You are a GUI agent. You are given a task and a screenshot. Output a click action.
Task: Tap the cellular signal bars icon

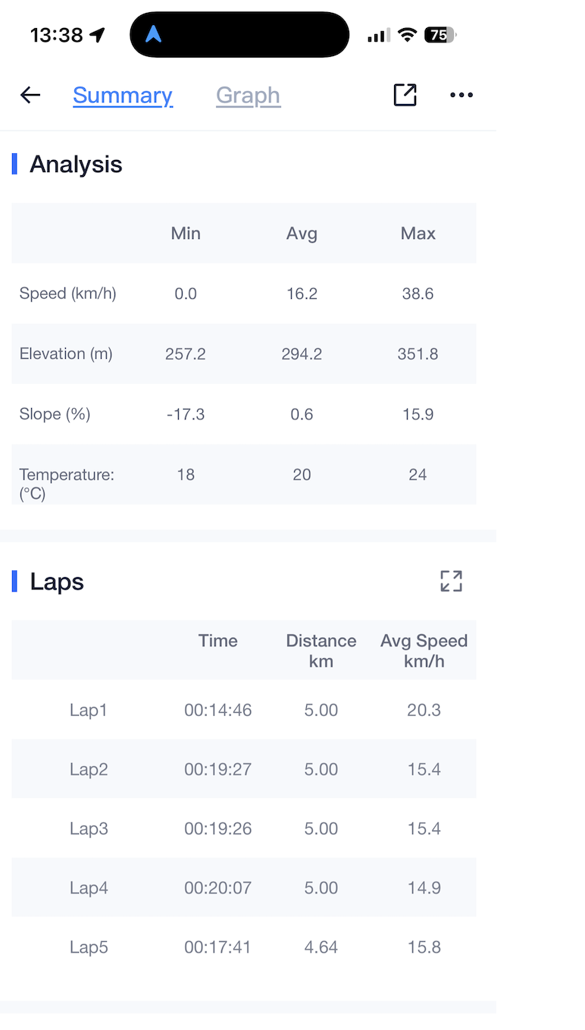378,35
